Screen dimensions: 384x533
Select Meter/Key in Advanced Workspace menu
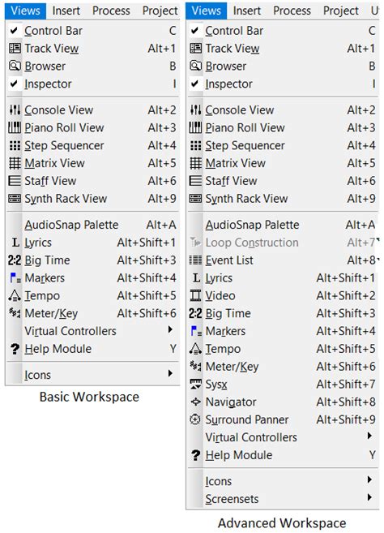pos(283,367)
